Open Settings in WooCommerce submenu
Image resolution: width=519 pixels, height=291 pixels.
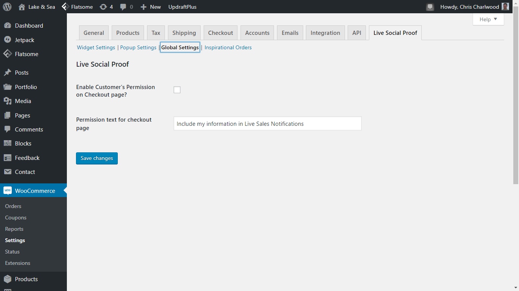15,240
